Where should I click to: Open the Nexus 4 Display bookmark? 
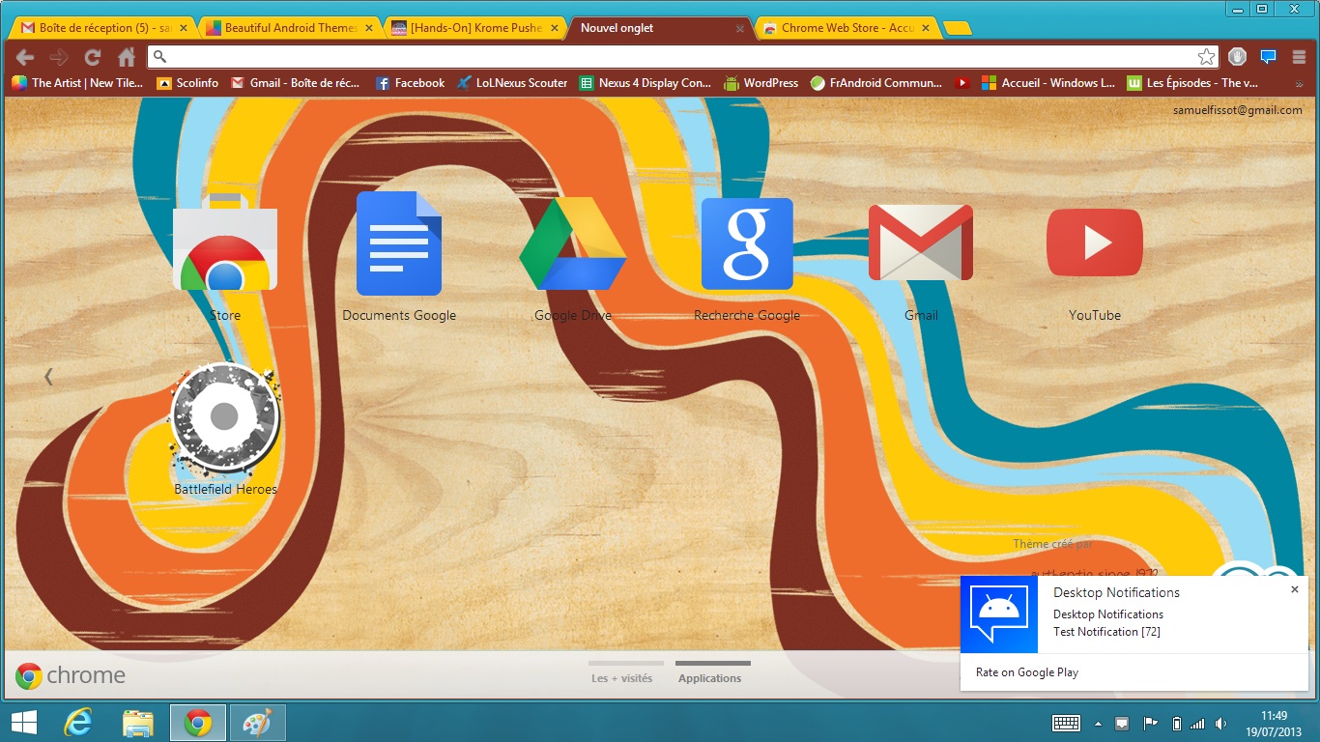[x=645, y=83]
